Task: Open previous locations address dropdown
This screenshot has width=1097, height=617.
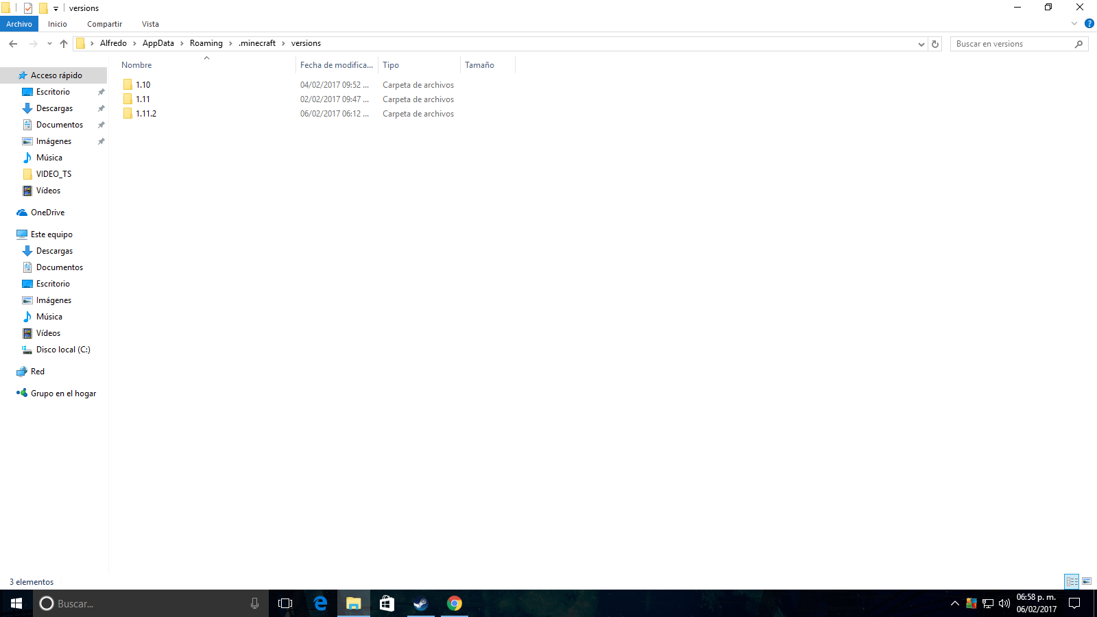Action: (921, 44)
